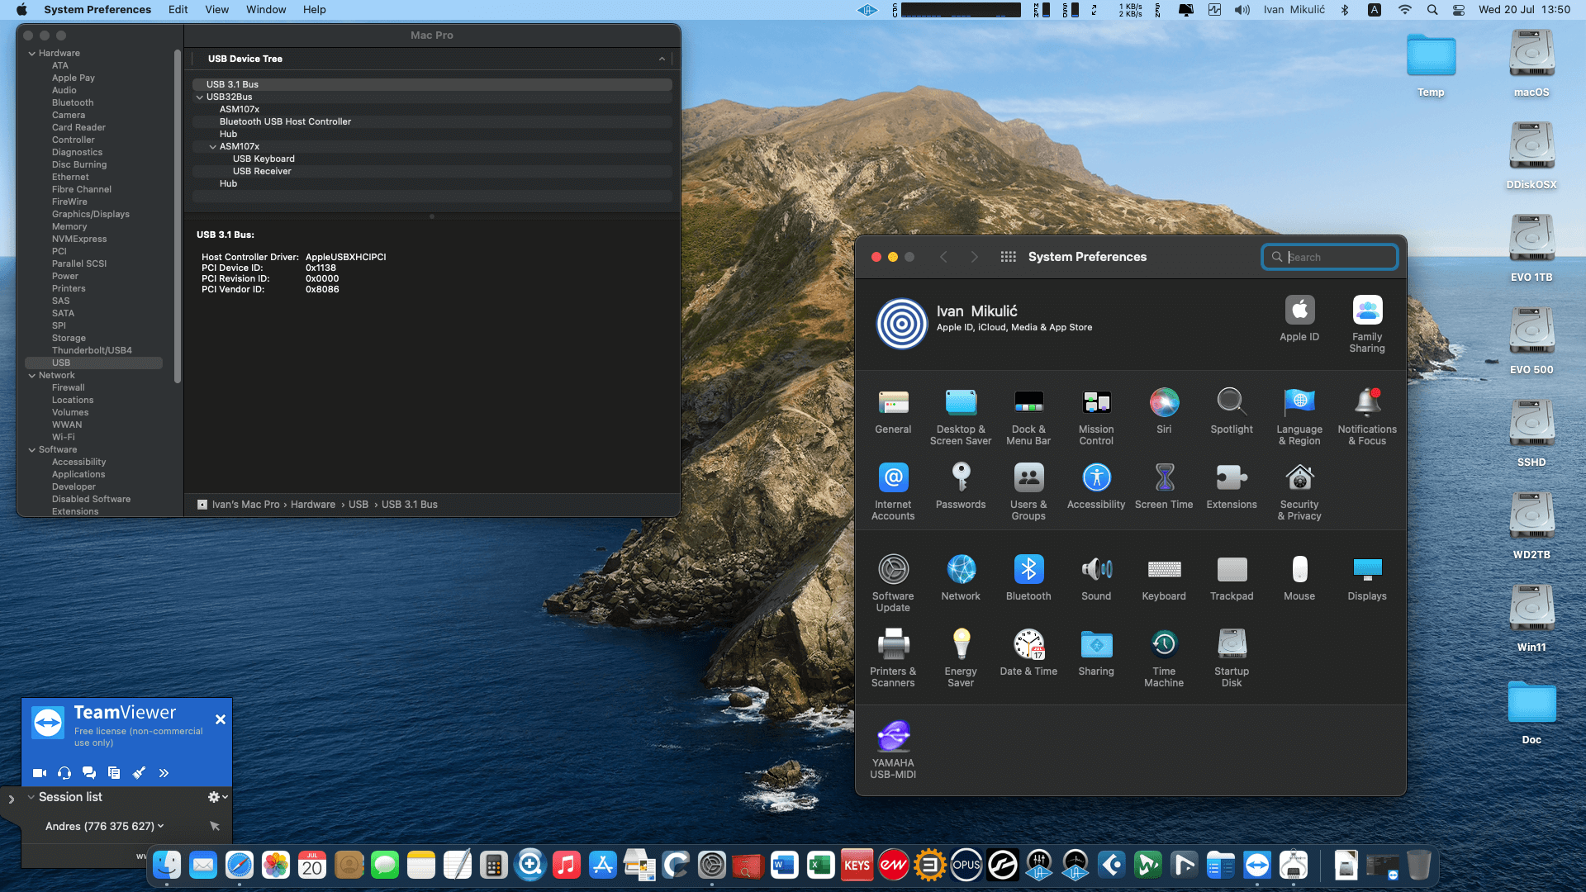Open the View menu
The width and height of the screenshot is (1586, 892).
coord(217,10)
